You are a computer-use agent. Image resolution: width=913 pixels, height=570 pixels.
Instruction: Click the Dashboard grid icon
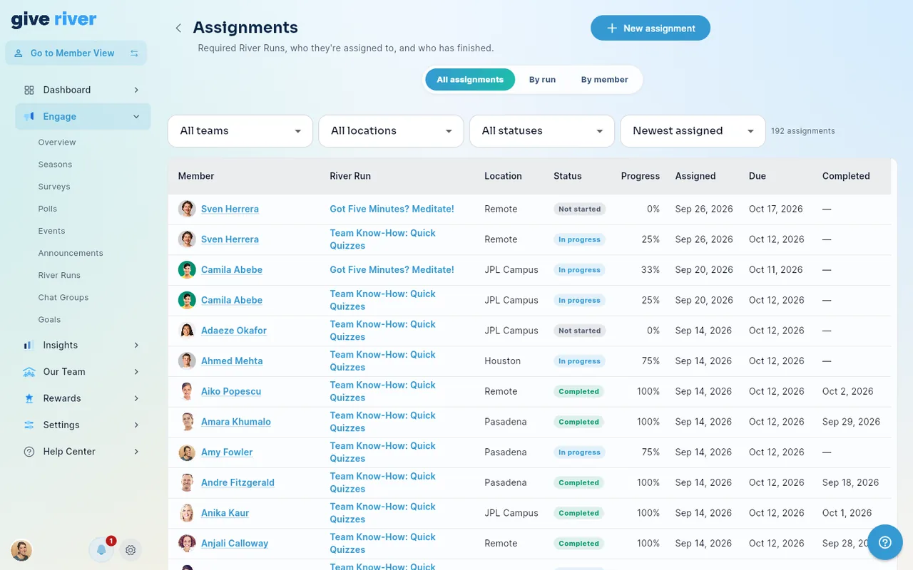(x=29, y=90)
